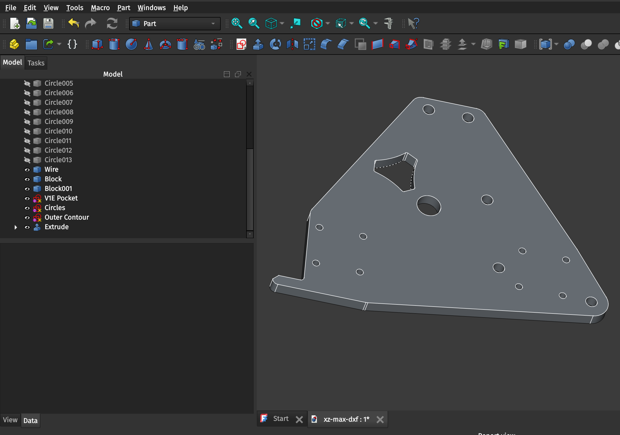Create a new document with the New icon
620x435 pixels.
point(15,23)
